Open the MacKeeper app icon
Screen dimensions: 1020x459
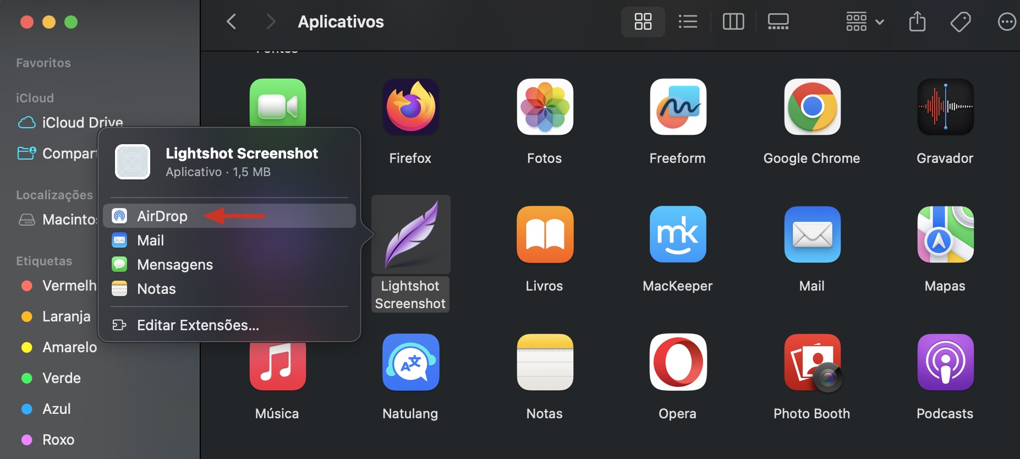click(x=678, y=234)
